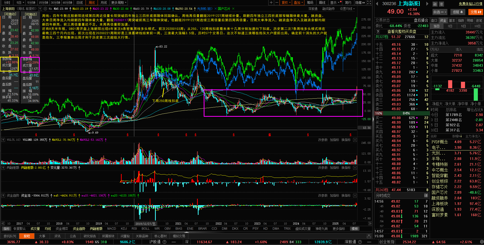This screenshot has height=245, width=484.
Task: Open 提醒 alert bell
Action: coord(458,12)
